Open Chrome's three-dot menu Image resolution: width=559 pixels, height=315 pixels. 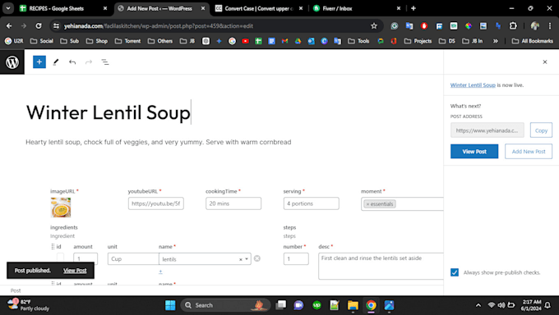pos(550,25)
